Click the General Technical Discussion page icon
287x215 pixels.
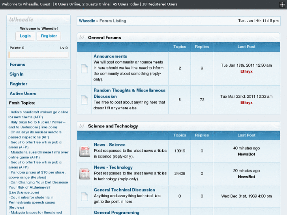click(x=84, y=196)
